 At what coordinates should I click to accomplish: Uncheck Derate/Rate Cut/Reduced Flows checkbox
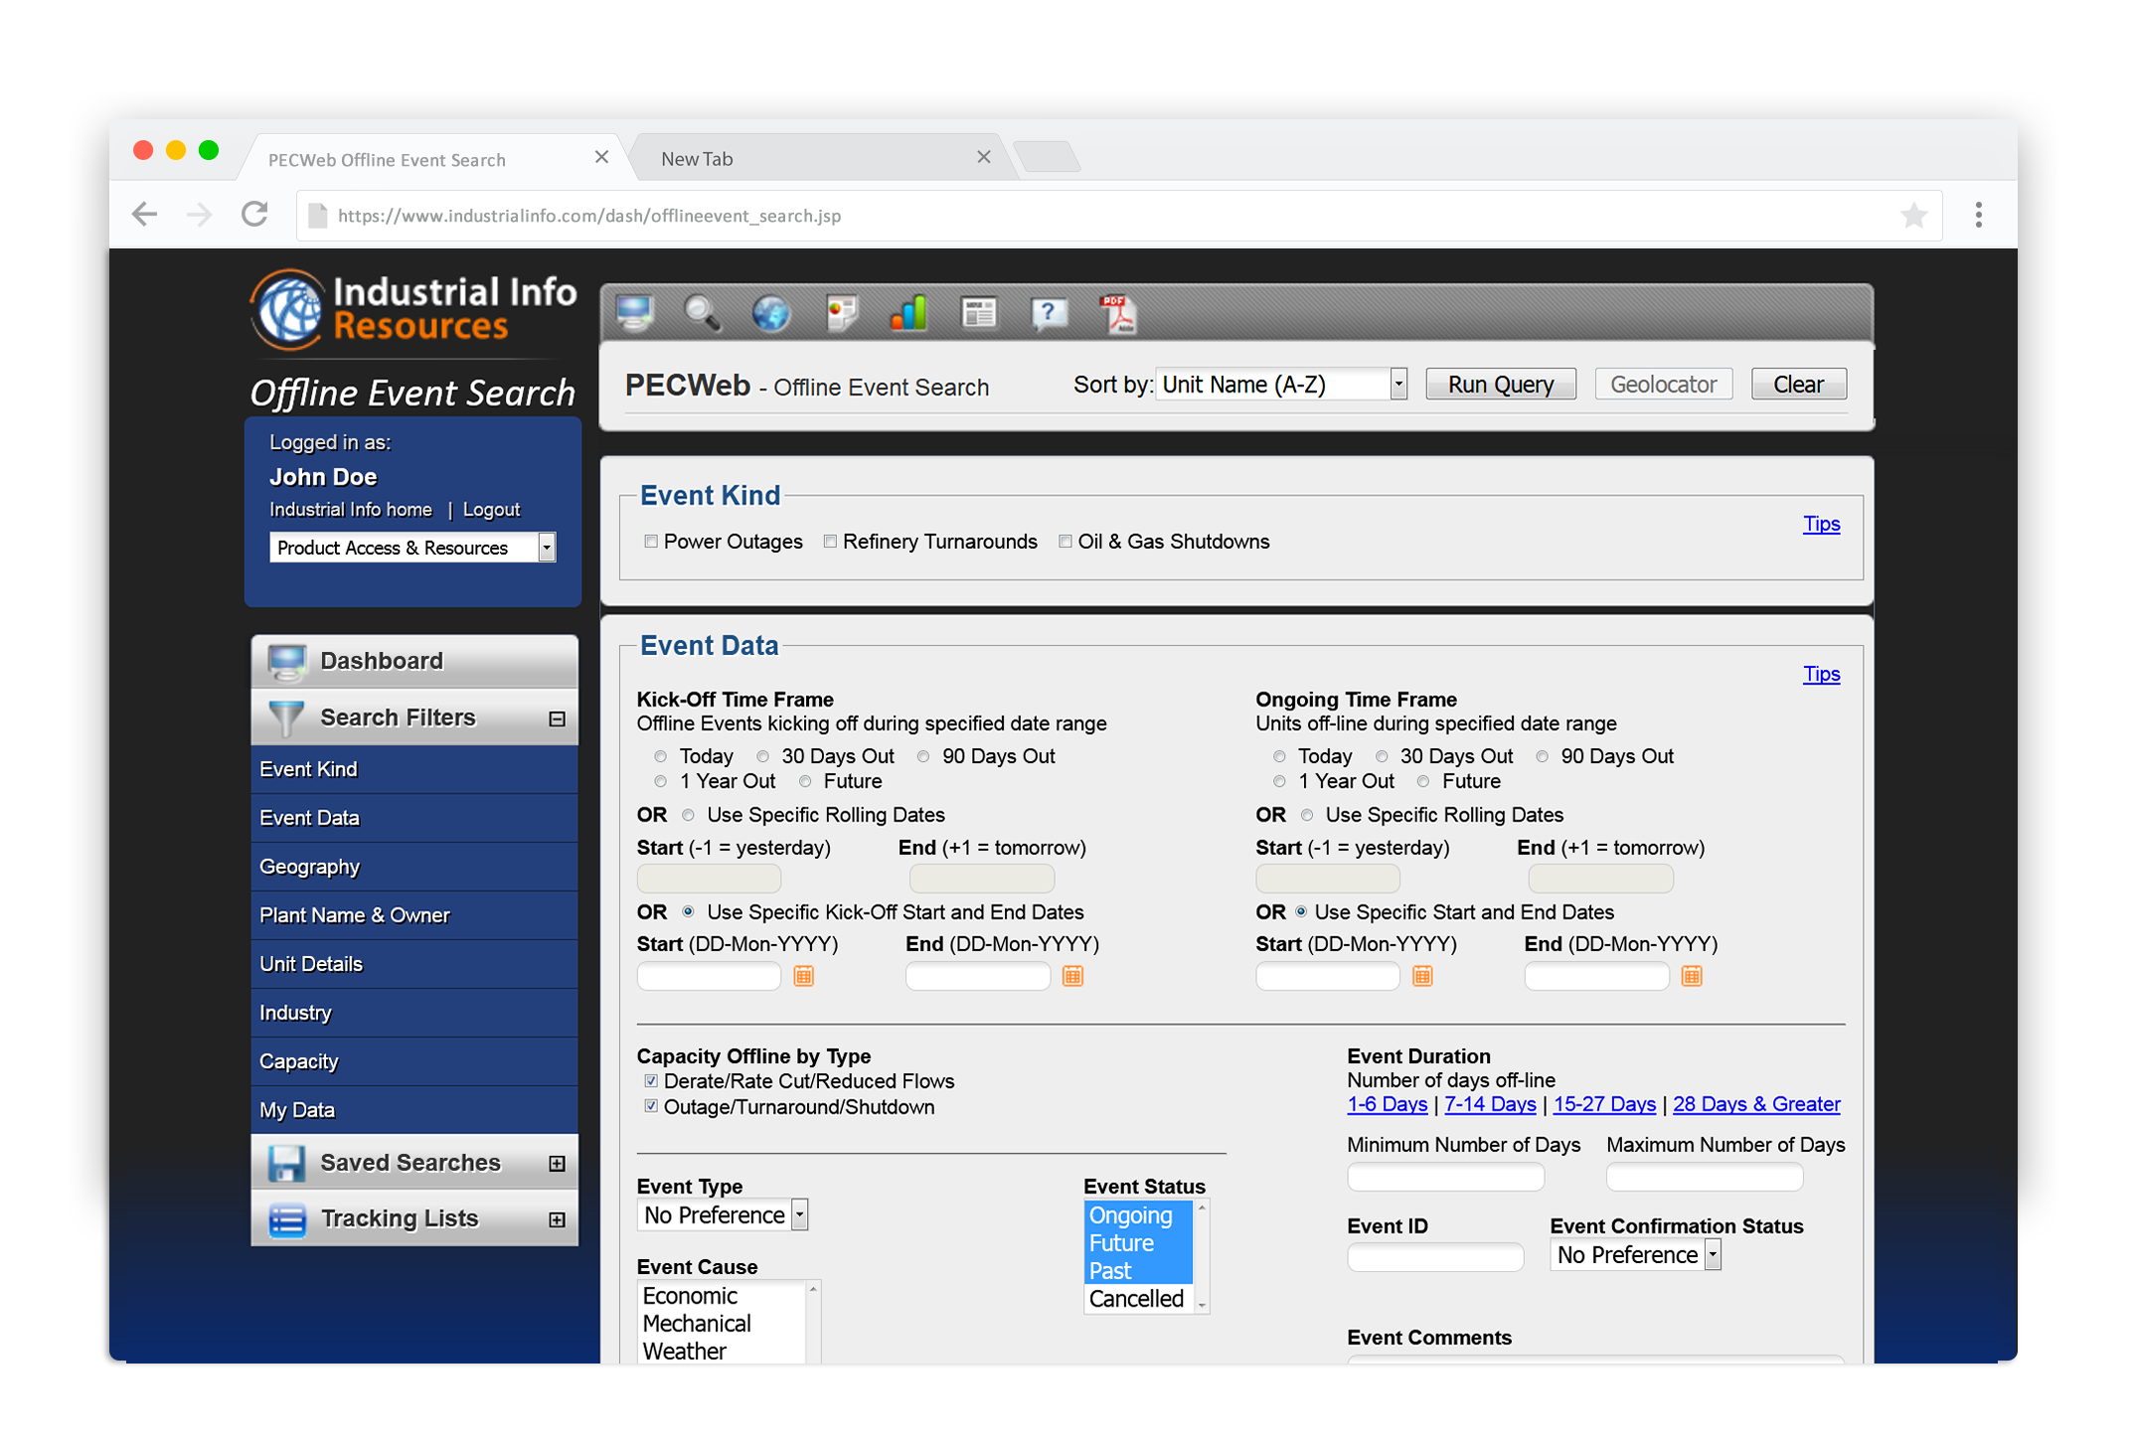point(651,1081)
